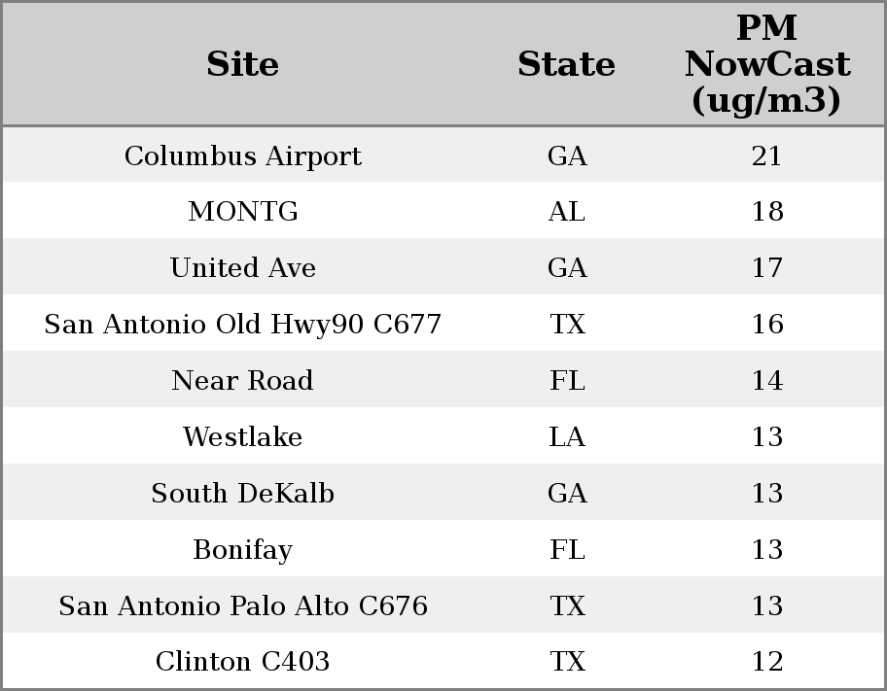887x691 pixels.
Task: Click the NowCast value 12
Action: coord(766,661)
